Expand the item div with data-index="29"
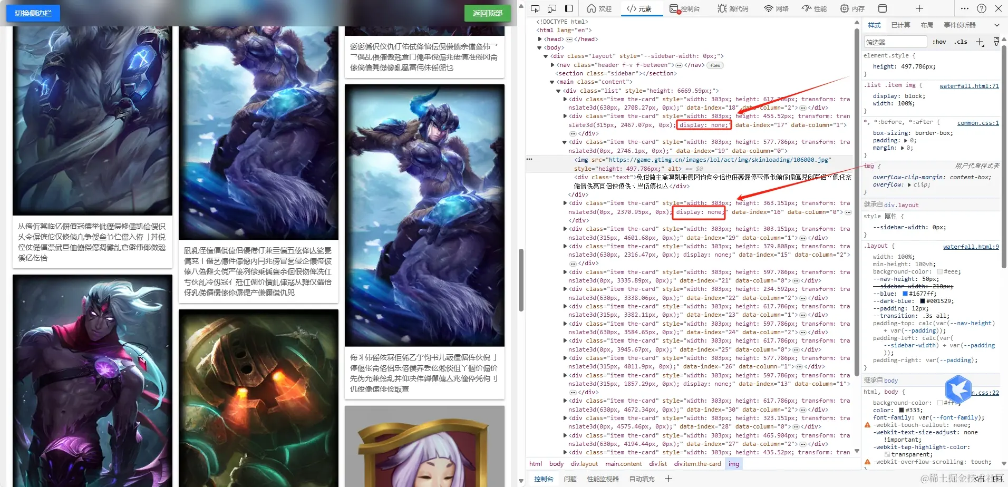Screen dimensions: 1008x487 565,229
